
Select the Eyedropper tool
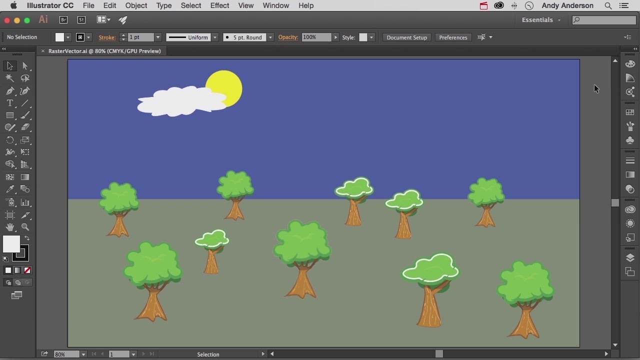(x=9, y=189)
